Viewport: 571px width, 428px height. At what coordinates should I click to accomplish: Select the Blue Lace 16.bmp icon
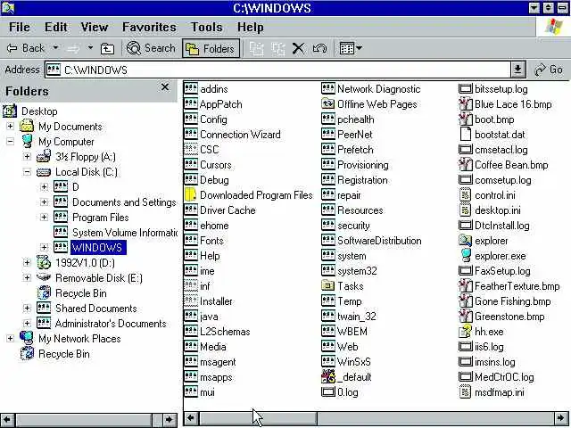click(466, 104)
